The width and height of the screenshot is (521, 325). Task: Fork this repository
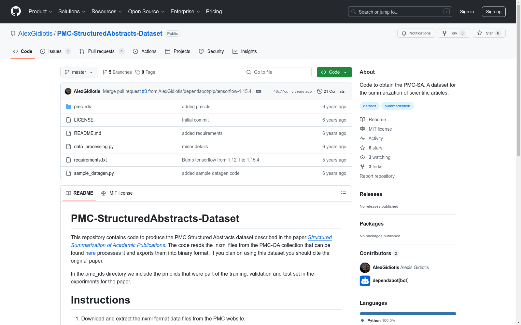[x=454, y=33]
